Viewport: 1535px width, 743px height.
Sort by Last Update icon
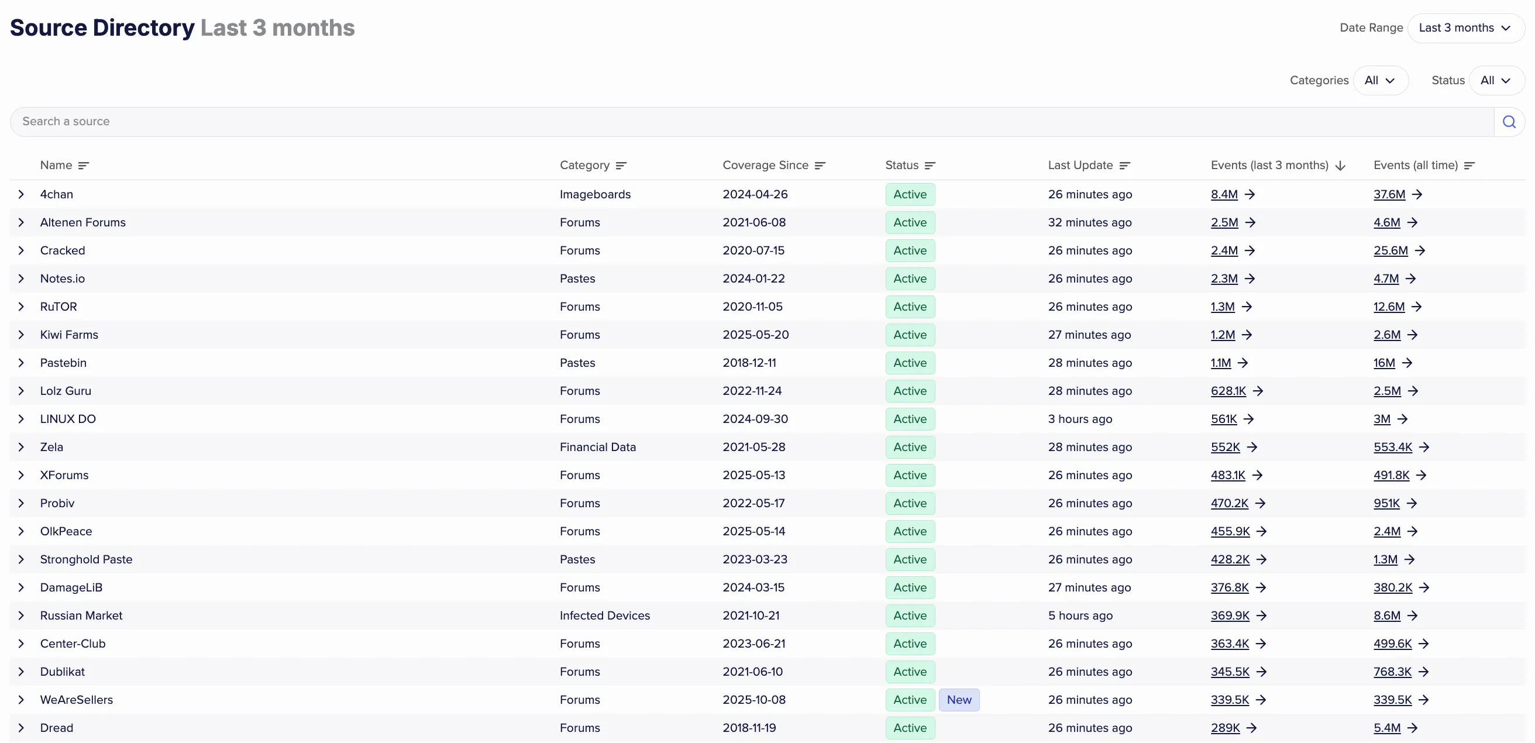[x=1124, y=166]
